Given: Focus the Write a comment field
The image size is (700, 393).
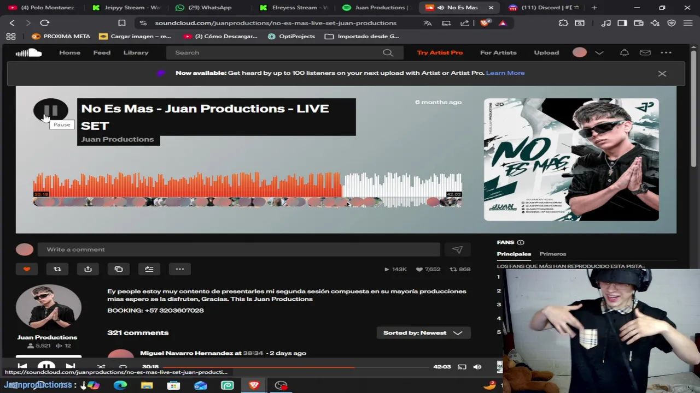Looking at the screenshot, I should click(238, 249).
